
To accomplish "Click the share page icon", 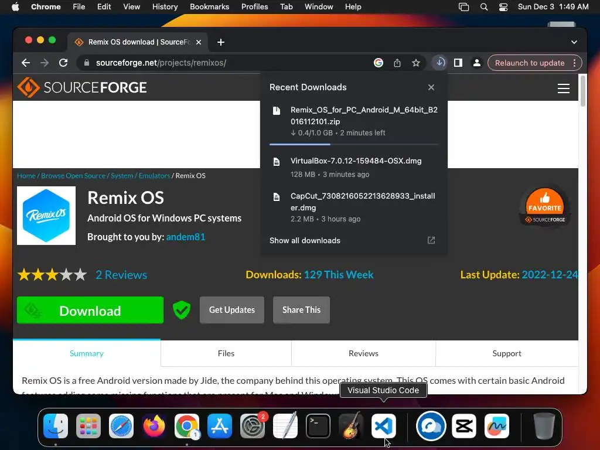I will [x=397, y=63].
